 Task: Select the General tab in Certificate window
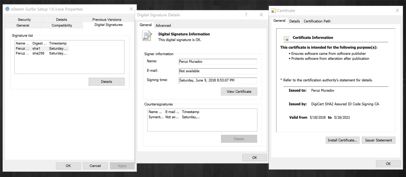[x=279, y=21]
